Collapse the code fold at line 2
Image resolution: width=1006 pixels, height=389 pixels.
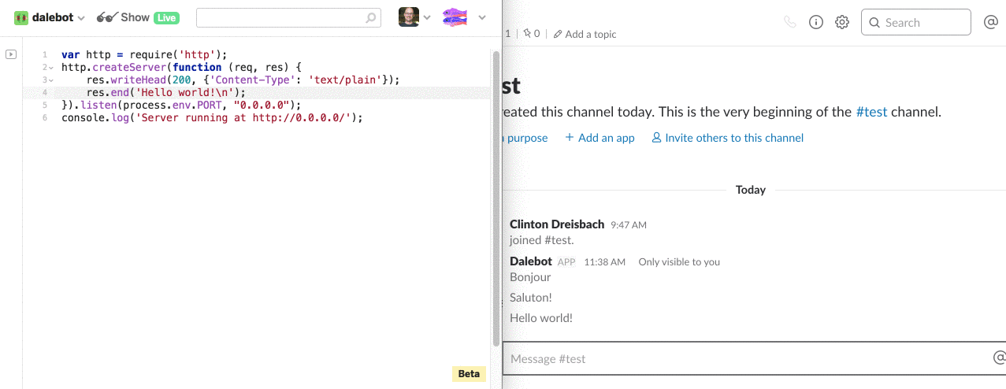coord(51,68)
